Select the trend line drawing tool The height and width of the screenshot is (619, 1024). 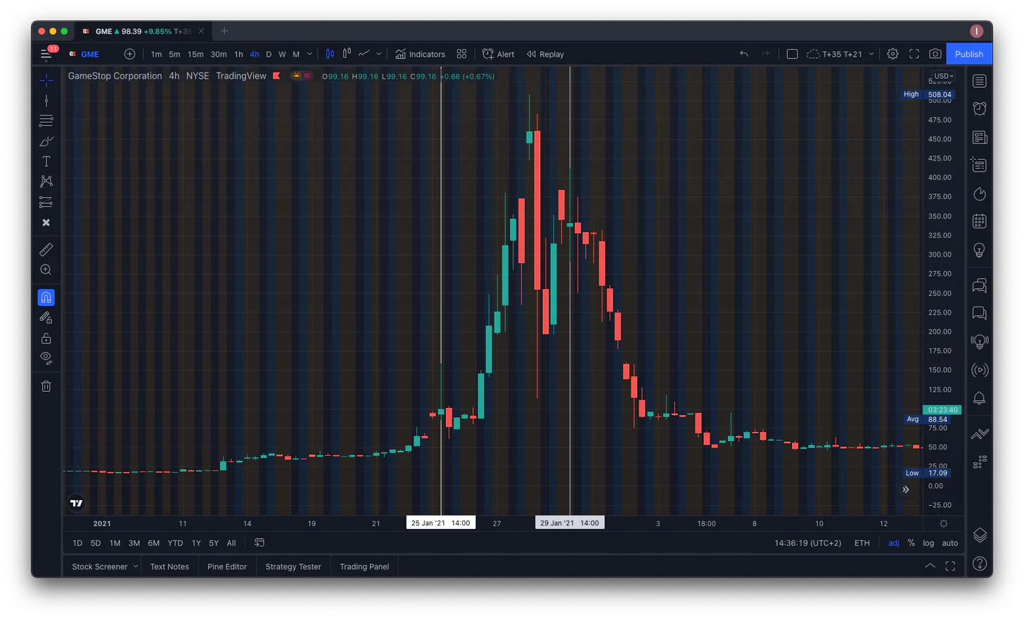46,101
